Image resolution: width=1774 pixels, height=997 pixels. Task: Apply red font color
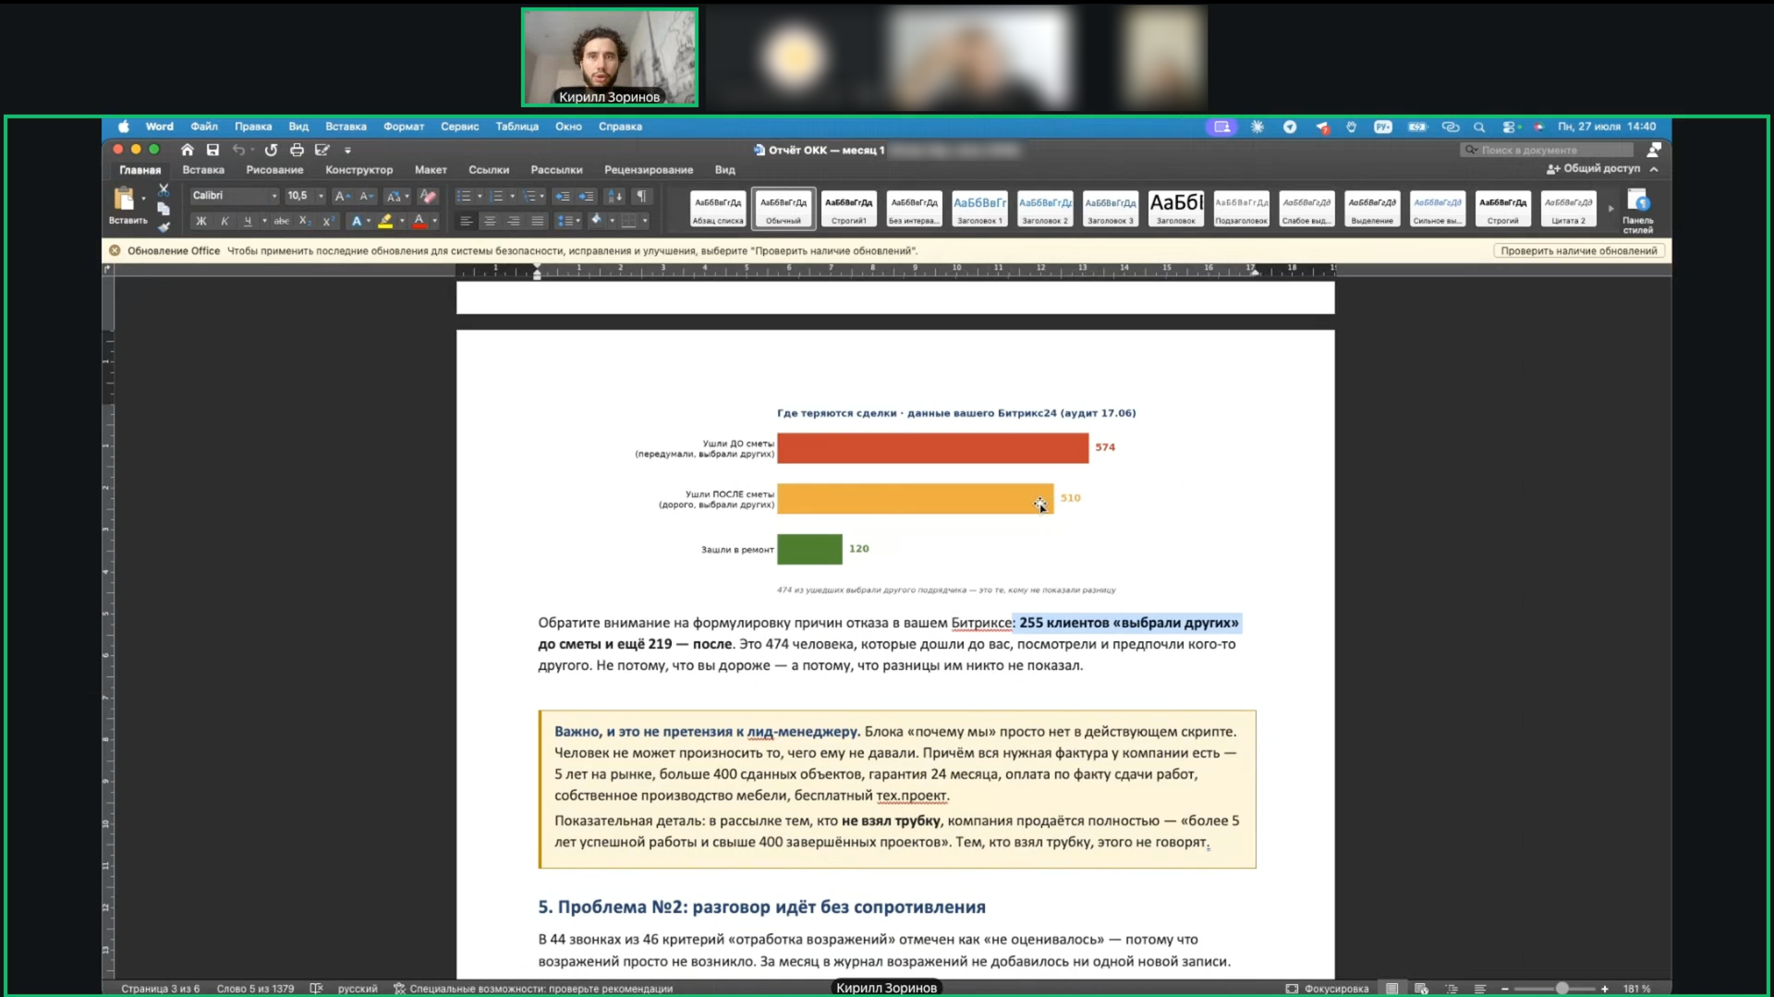(419, 221)
